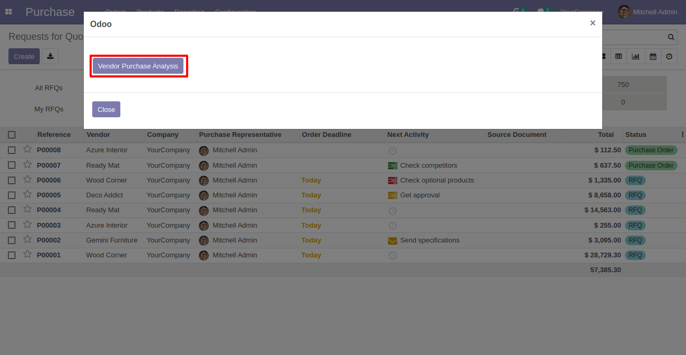Star the P00006 order as favorite
The height and width of the screenshot is (355, 686).
coord(28,179)
